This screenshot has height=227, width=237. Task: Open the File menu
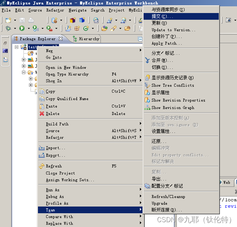pyautogui.click(x=6, y=10)
